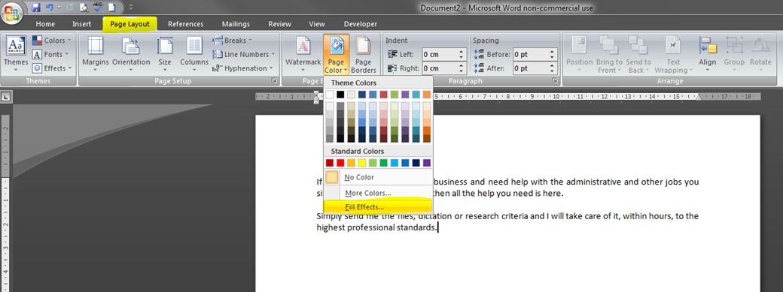The width and height of the screenshot is (783, 292).
Task: Pick the white theme color swatch
Action: pos(330,94)
